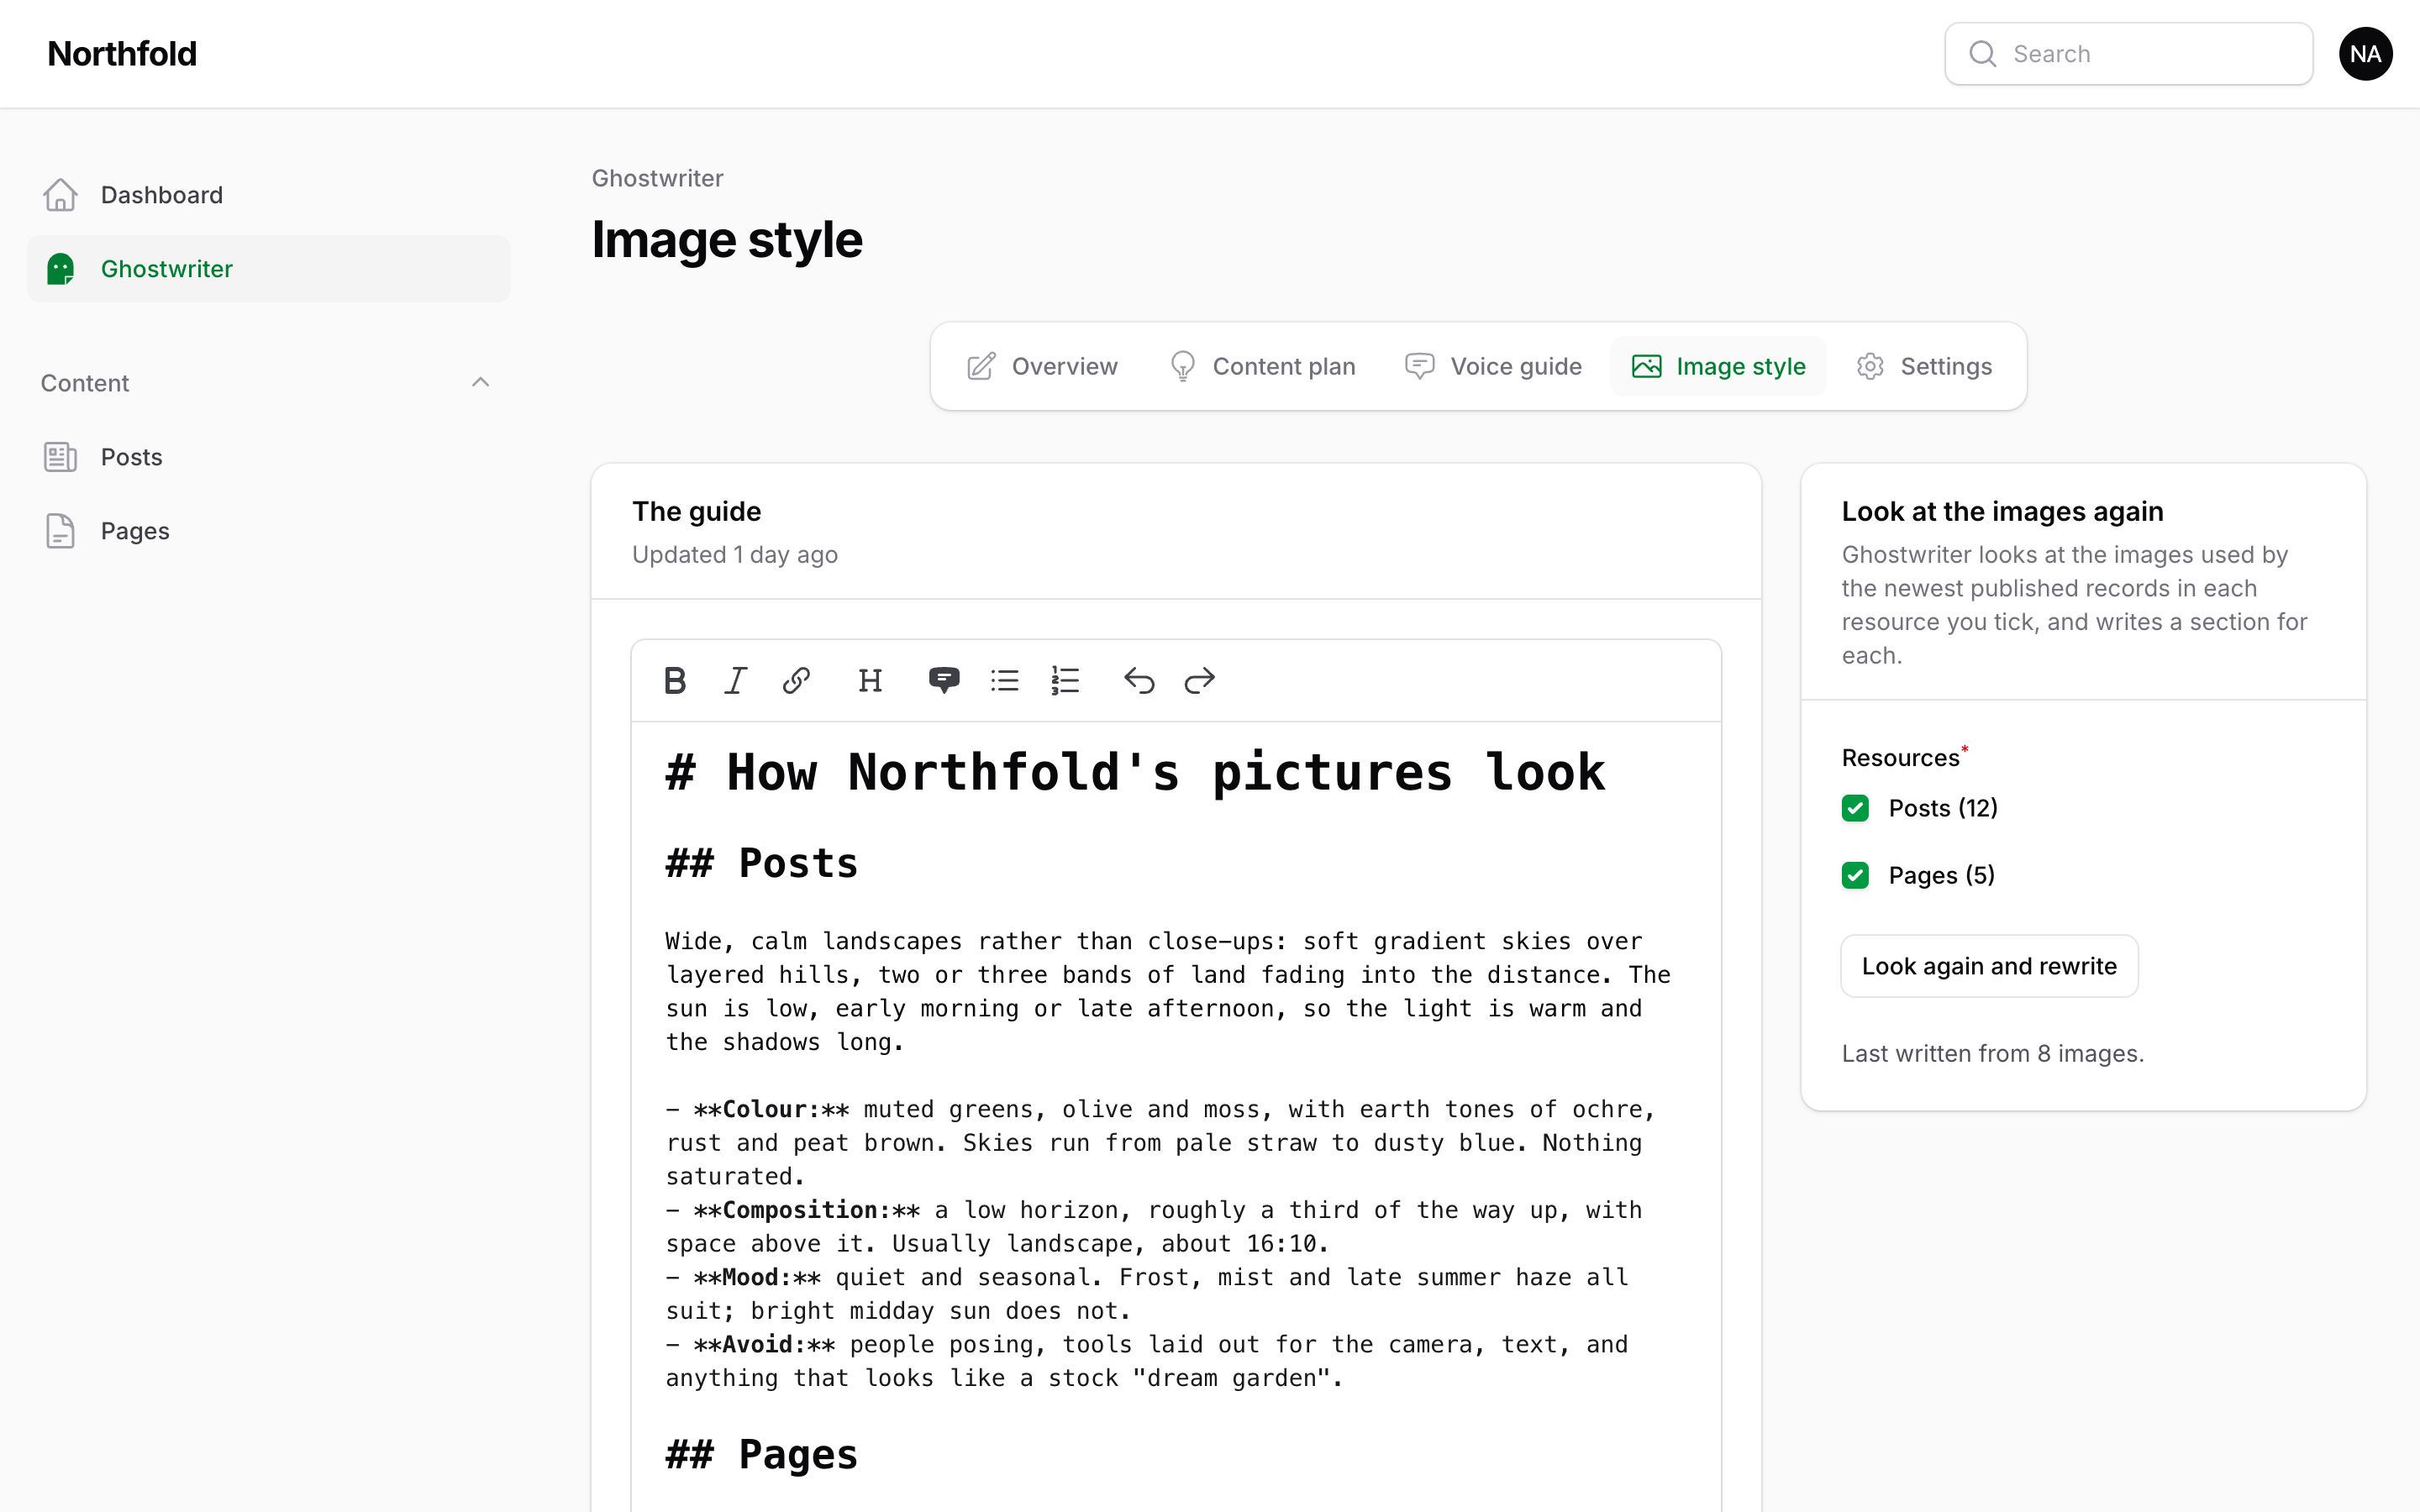Undo the last edit

click(x=1139, y=680)
